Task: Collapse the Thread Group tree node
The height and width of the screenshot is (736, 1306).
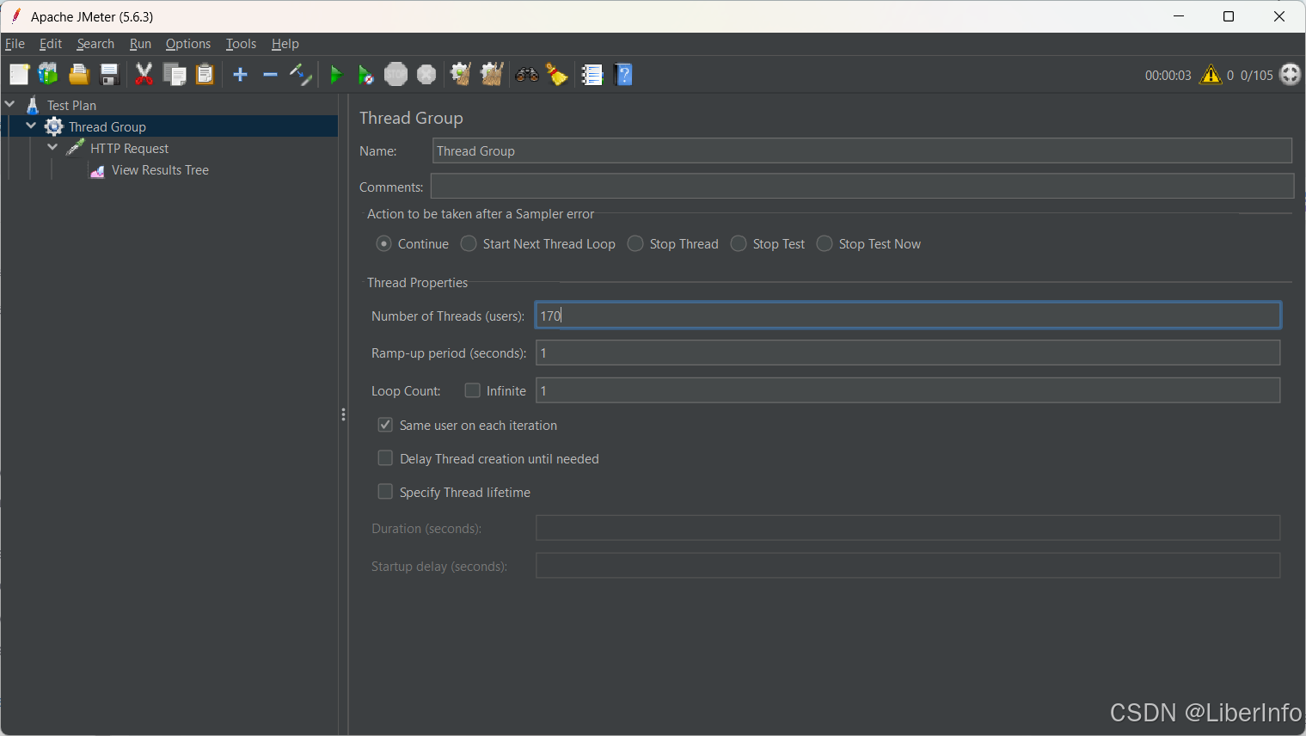Action: [x=32, y=126]
